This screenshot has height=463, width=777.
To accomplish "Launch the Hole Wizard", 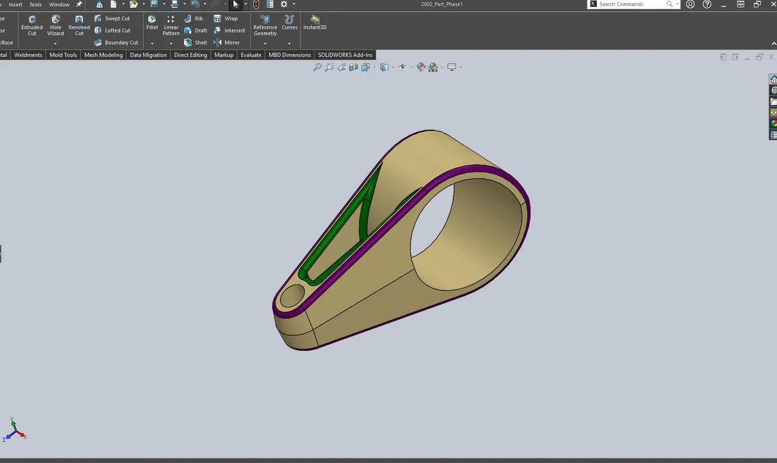I will [x=55, y=25].
